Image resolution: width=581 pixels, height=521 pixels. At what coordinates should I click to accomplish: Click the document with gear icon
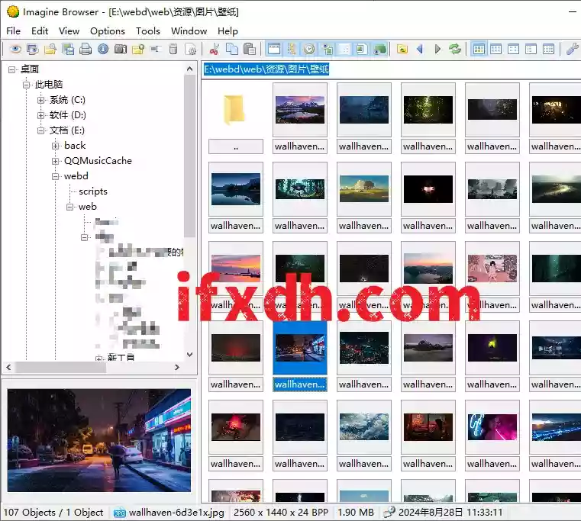pos(191,49)
